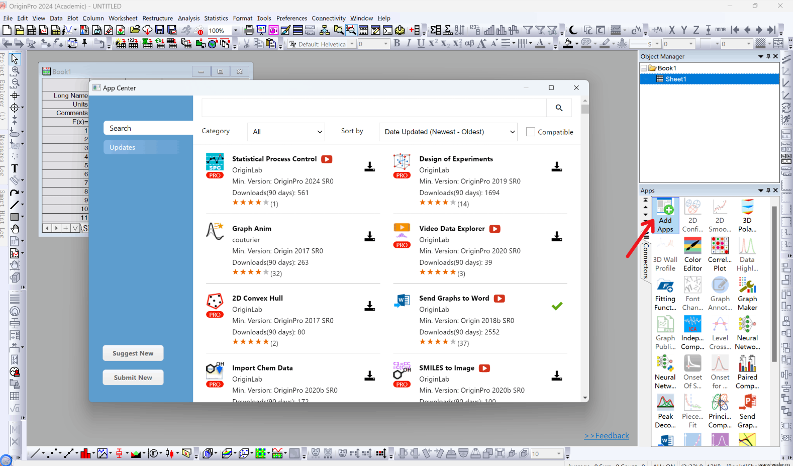Click the Cut scissors toolbar icon

pos(246,44)
